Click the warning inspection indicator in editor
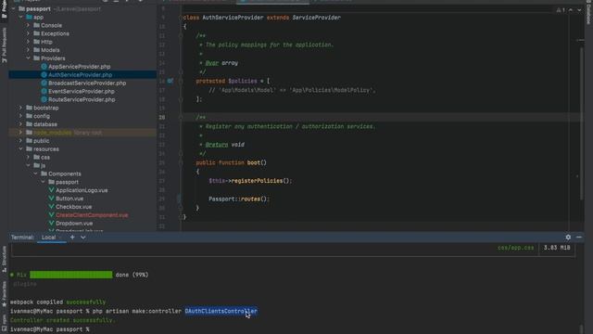 coord(561,10)
